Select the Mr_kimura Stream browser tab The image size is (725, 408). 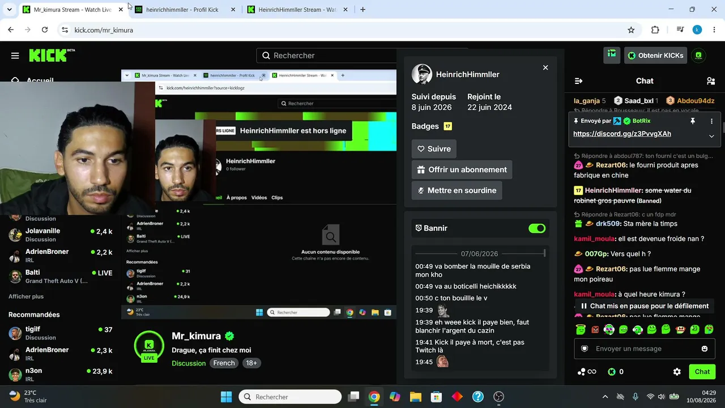(72, 10)
